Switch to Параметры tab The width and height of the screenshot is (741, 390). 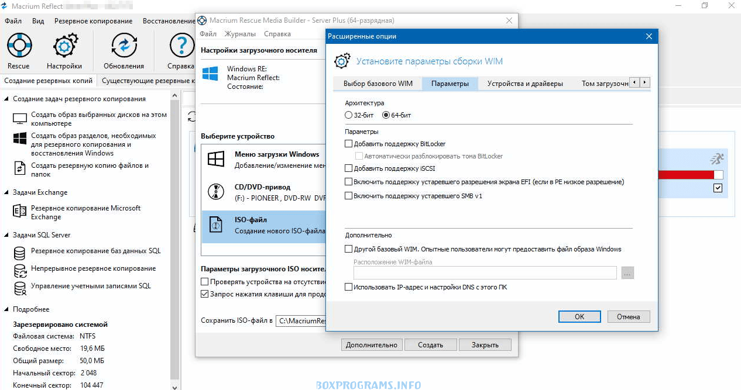[x=450, y=83]
